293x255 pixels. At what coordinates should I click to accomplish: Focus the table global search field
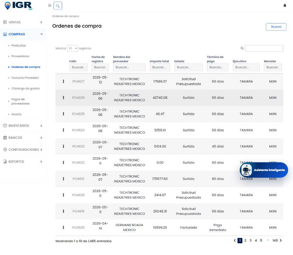pos(264,48)
